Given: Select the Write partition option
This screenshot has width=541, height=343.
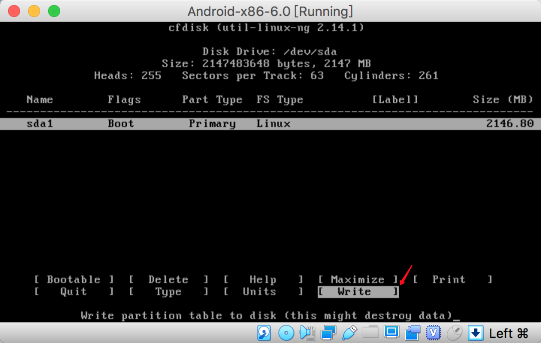Looking at the screenshot, I should coord(358,291).
